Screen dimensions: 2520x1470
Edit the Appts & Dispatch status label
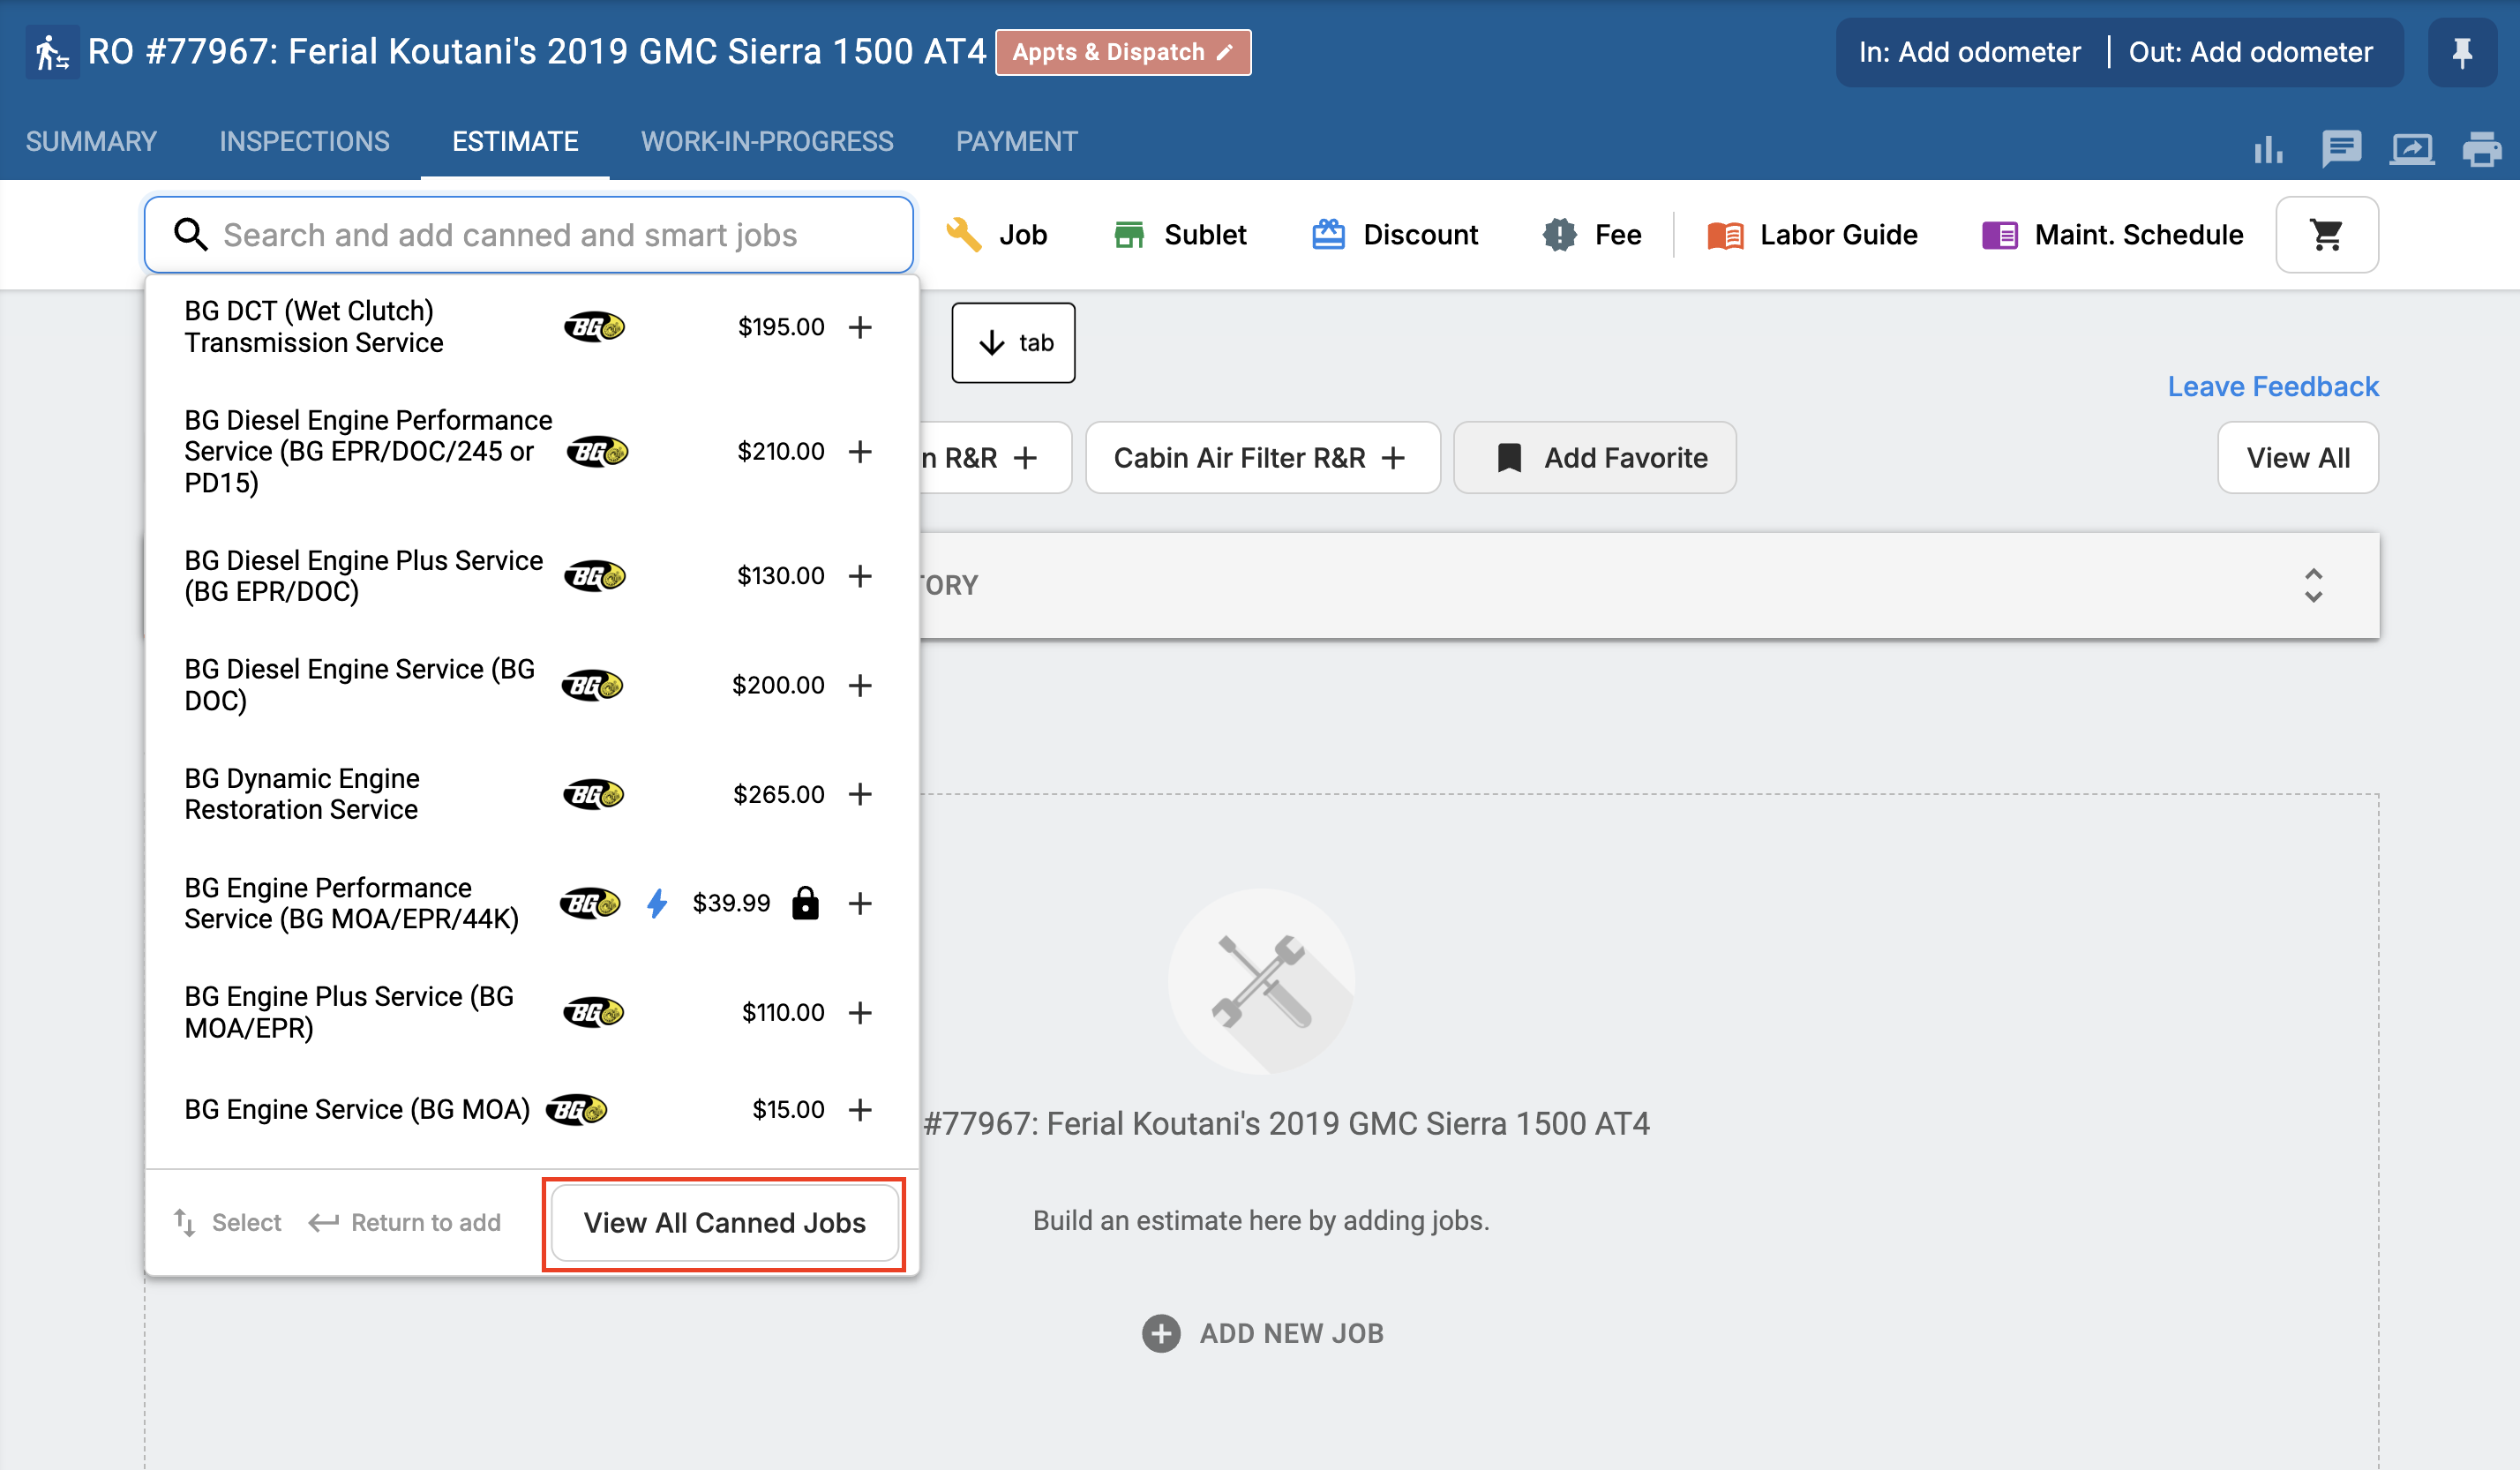click(1123, 52)
